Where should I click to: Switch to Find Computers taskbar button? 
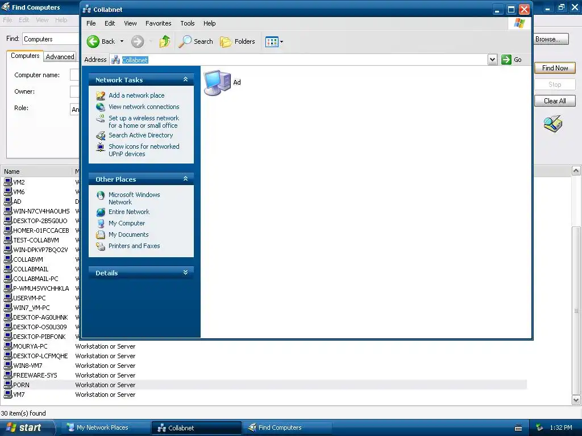point(286,427)
